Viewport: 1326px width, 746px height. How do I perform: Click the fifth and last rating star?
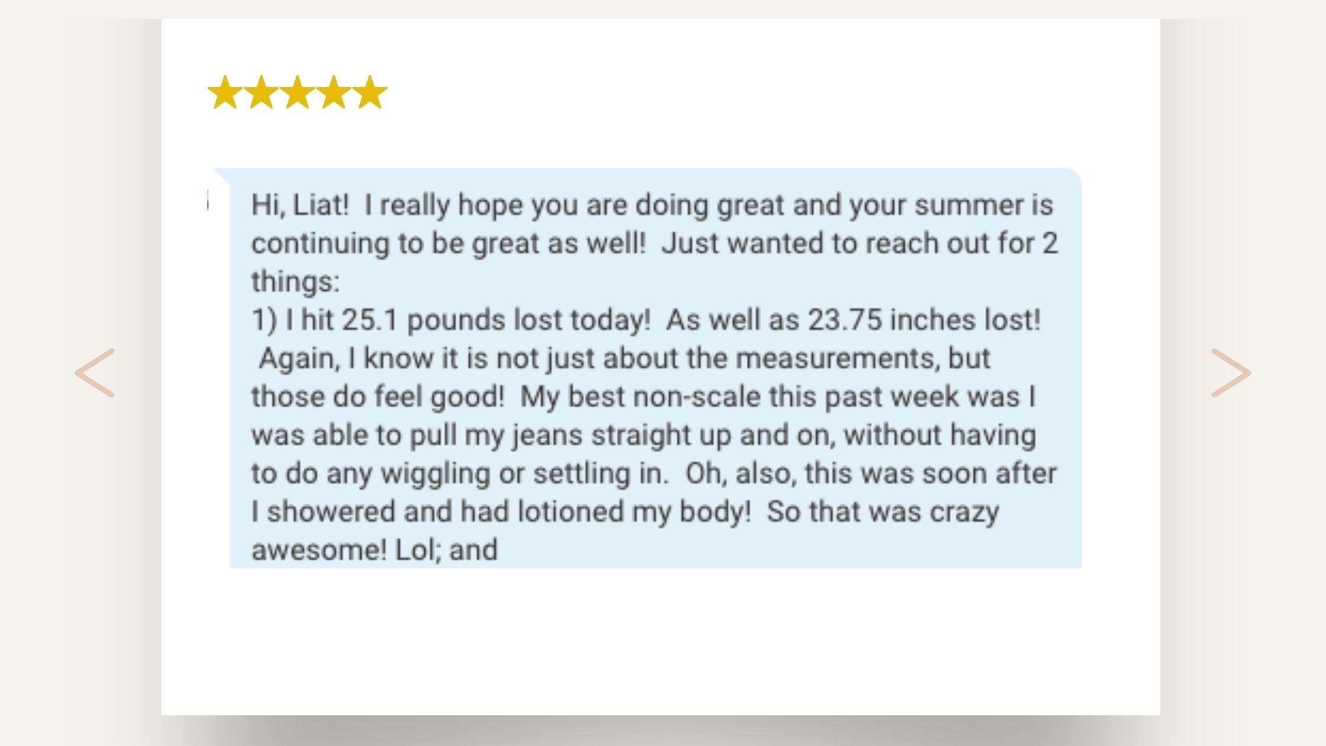point(370,93)
